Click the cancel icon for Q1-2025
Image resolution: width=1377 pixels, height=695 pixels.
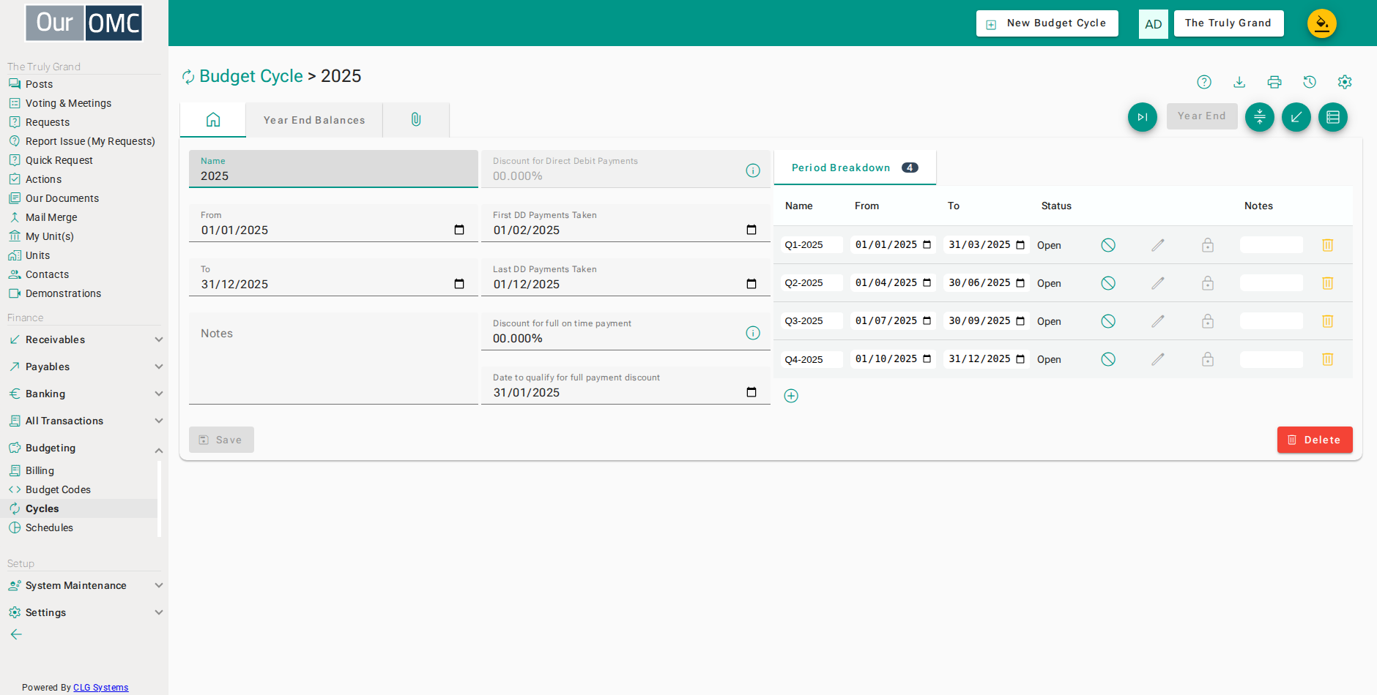(x=1108, y=245)
